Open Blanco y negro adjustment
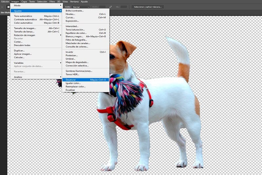Screen dimensions: 262x175 tap(85, 36)
